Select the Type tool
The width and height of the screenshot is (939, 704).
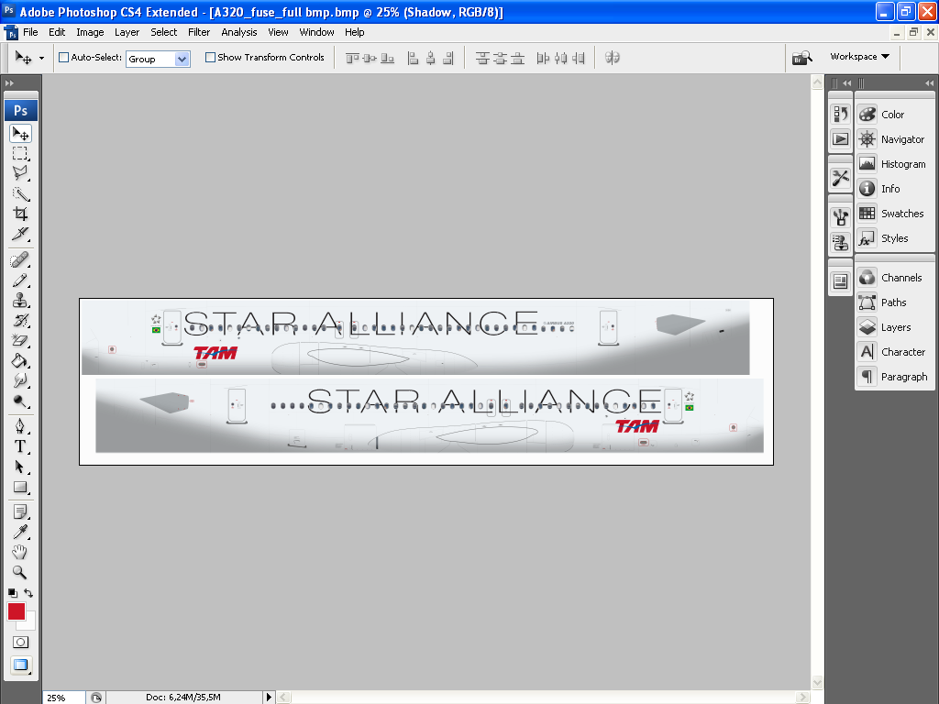click(20, 446)
